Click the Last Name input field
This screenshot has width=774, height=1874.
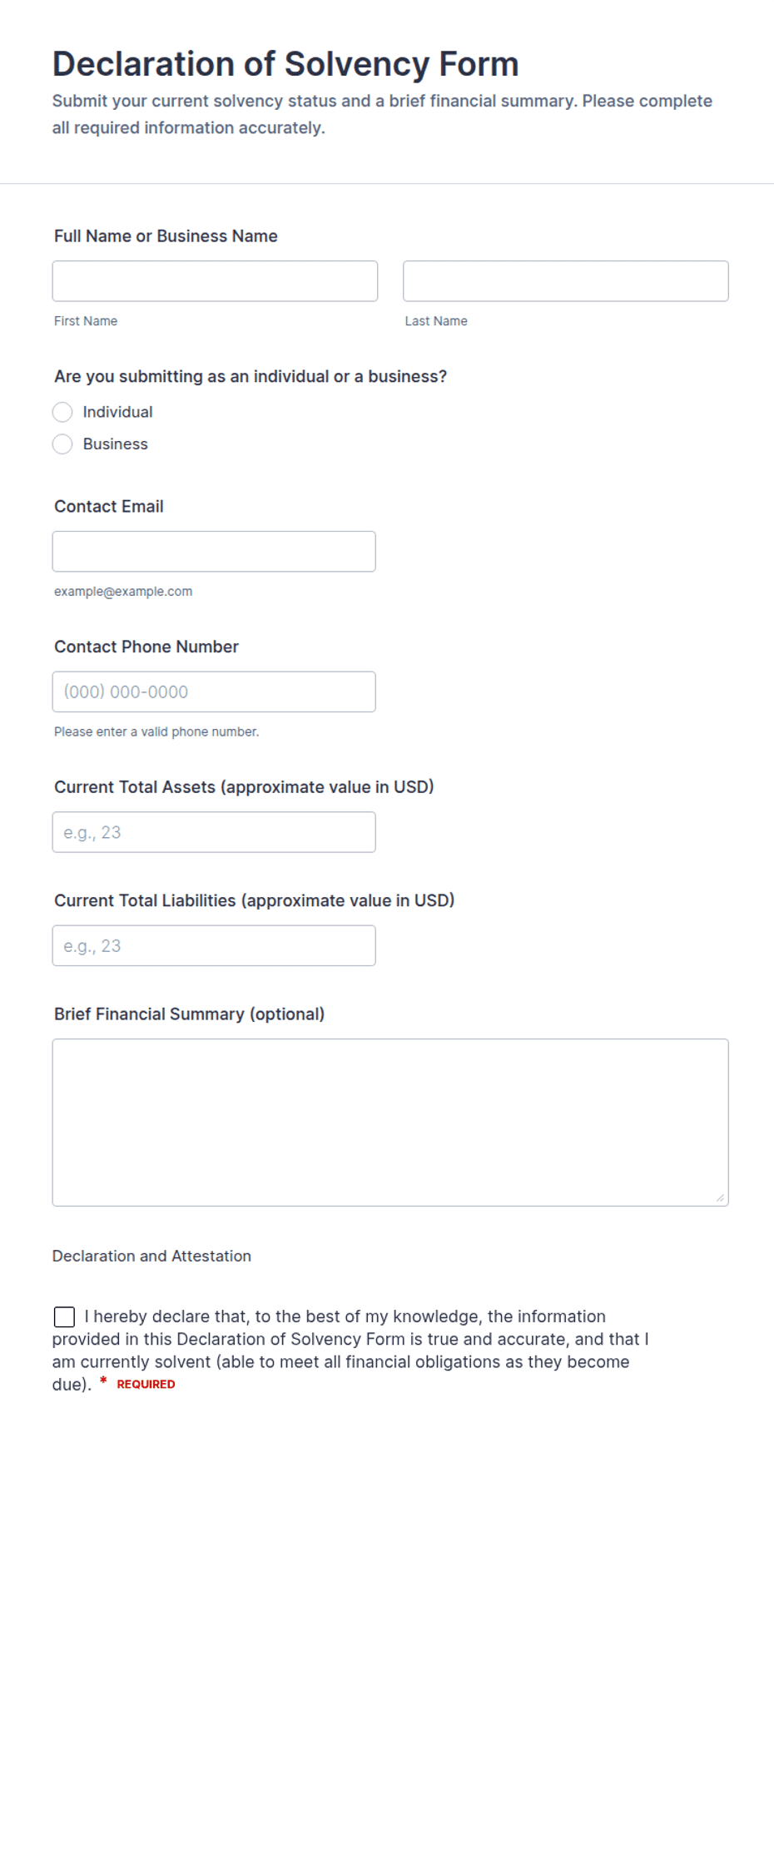[566, 281]
